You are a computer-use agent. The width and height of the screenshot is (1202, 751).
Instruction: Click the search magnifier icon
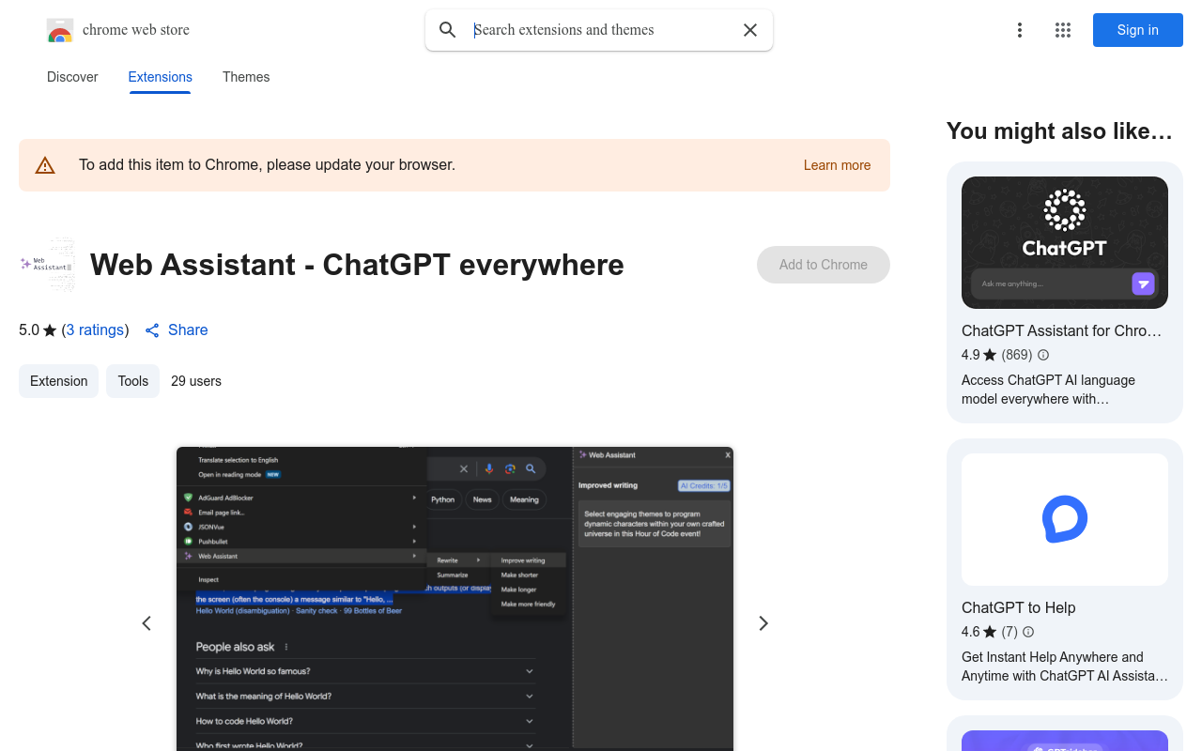tap(448, 30)
